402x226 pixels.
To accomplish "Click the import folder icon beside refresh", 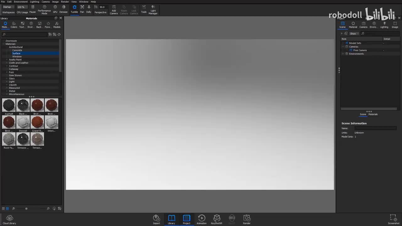I will click(55, 34).
